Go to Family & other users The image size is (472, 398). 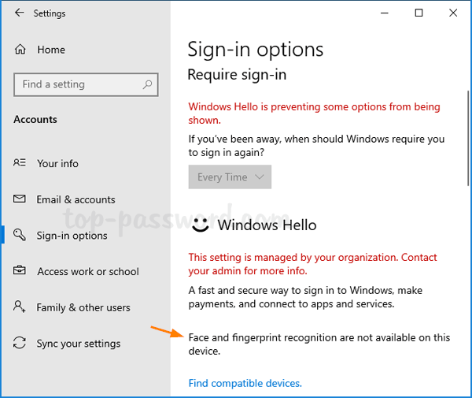(83, 307)
